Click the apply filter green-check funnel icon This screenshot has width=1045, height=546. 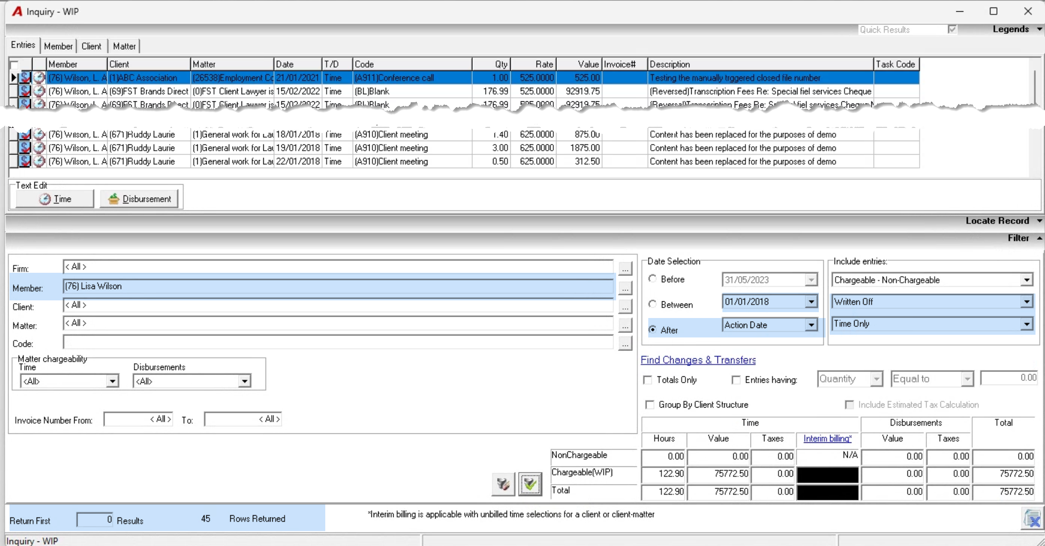[x=530, y=484]
